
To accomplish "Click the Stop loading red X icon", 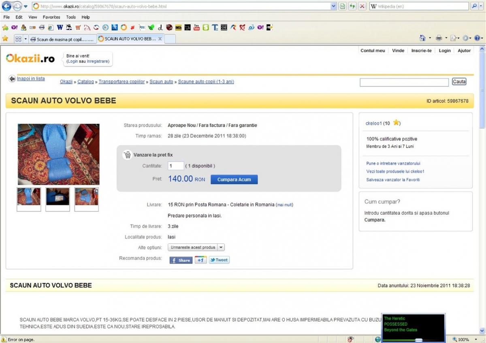I will [362, 6].
